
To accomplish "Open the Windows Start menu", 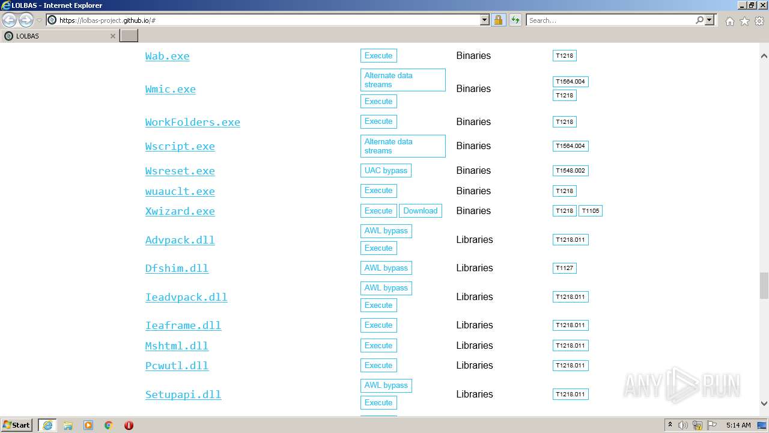I will [17, 425].
